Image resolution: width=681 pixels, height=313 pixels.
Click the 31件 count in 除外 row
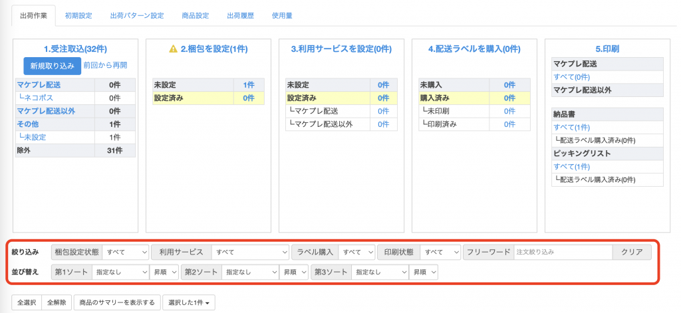click(115, 151)
